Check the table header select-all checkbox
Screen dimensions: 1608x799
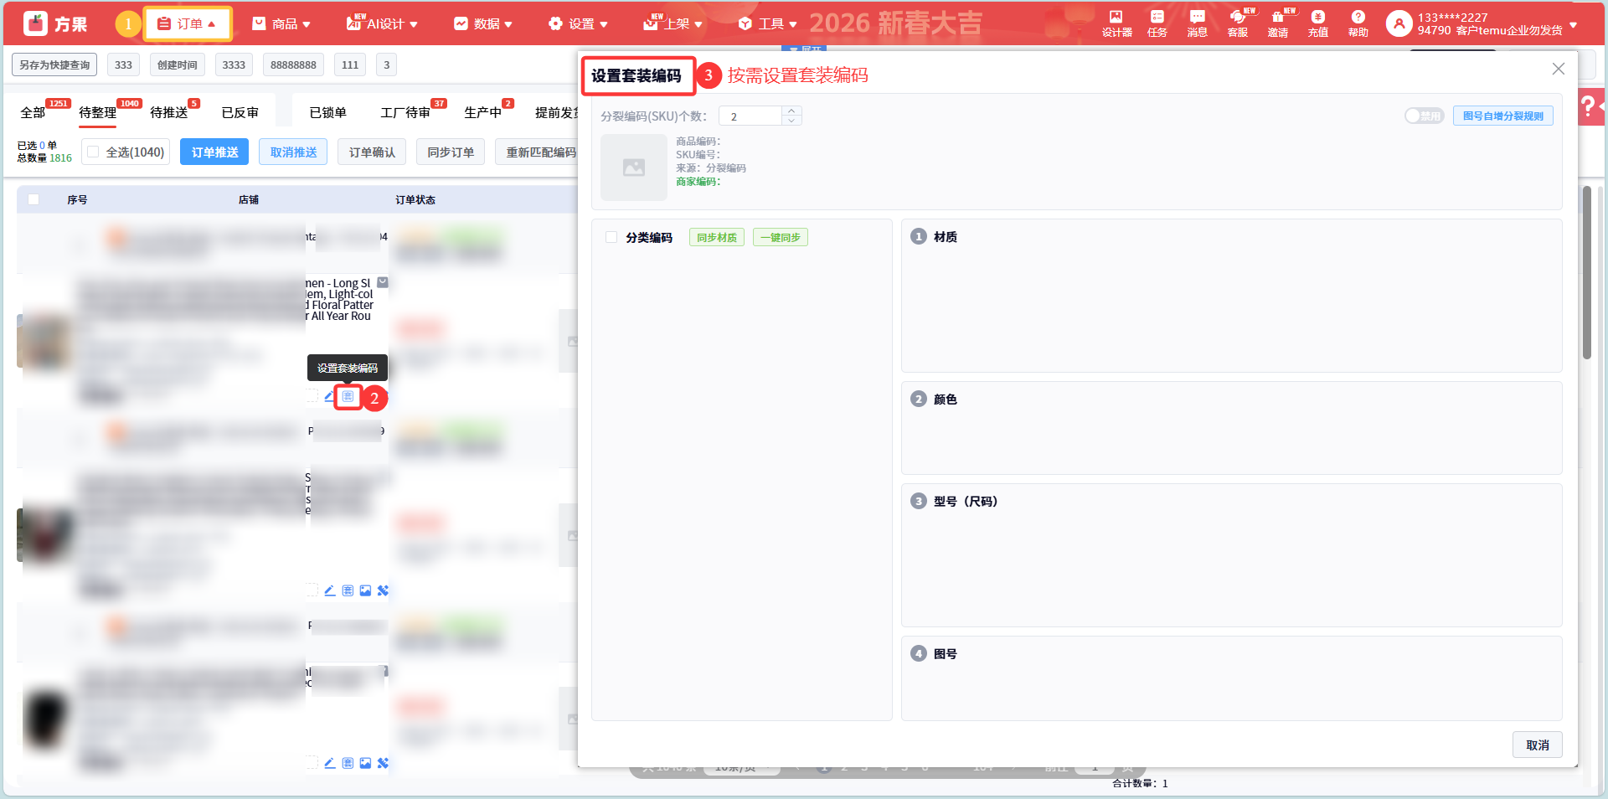point(33,199)
